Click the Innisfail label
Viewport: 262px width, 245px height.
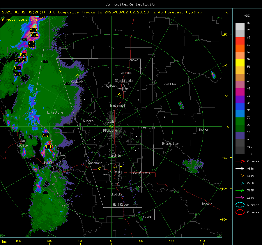[117, 105]
